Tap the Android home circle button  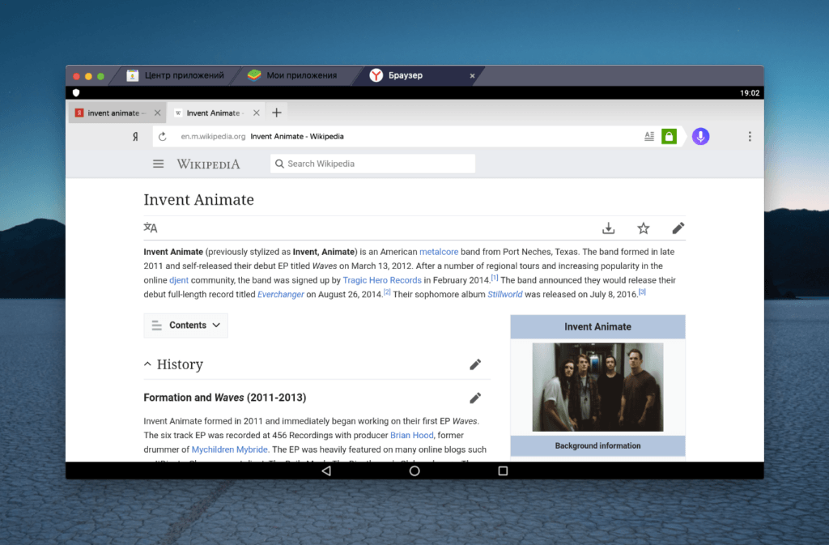pyautogui.click(x=414, y=470)
